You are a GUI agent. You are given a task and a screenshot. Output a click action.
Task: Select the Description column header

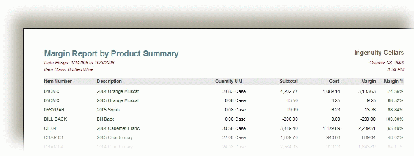[109, 82]
